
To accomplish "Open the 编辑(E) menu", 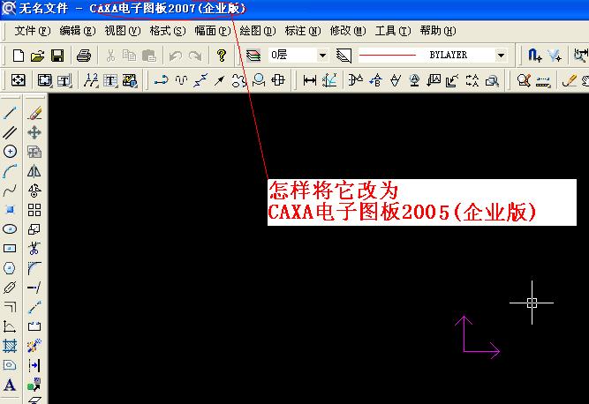I will coord(78,31).
